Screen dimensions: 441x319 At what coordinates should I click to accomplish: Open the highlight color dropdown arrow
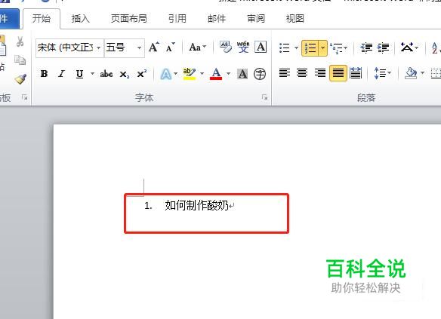tap(202, 74)
